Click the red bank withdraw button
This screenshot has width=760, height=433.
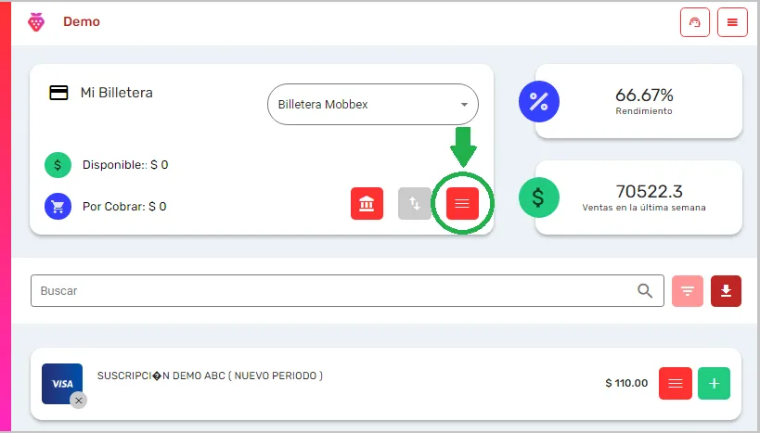(367, 203)
